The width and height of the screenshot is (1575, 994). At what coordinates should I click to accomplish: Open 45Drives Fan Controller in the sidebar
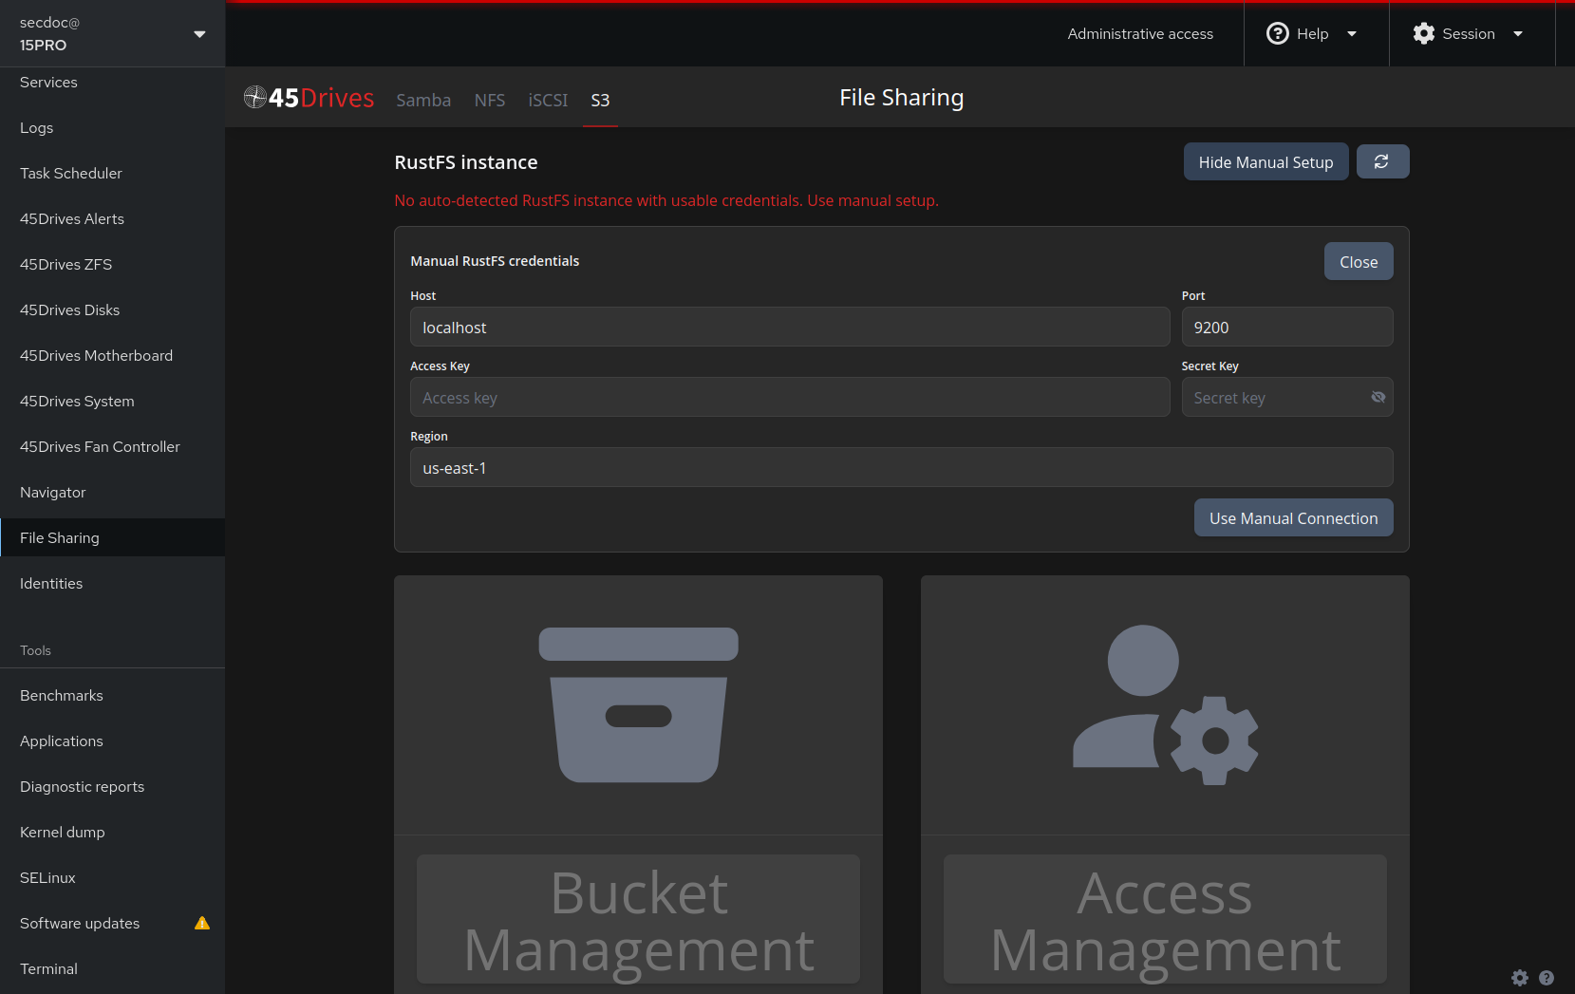(112, 447)
